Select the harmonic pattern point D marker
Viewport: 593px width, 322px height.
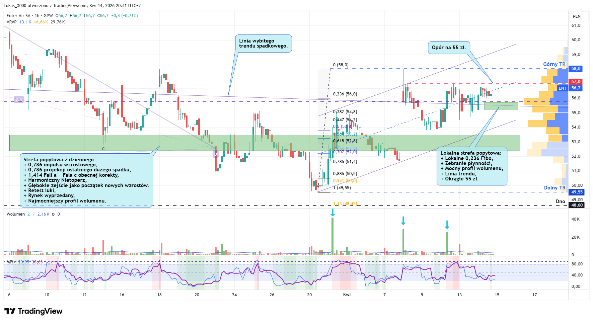click(x=216, y=154)
